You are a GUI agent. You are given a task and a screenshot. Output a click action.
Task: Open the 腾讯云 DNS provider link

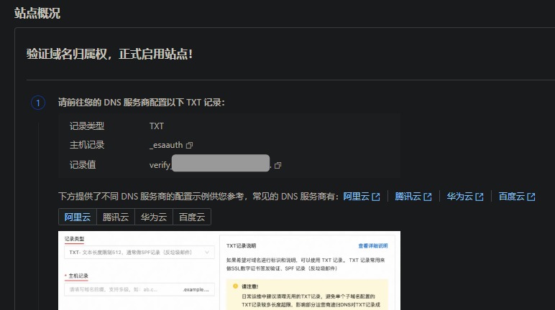[x=413, y=197]
